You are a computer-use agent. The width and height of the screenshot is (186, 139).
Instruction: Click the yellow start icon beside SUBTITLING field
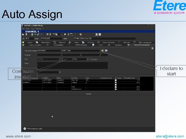tap(102, 51)
